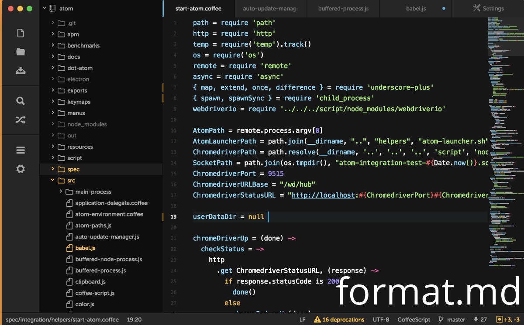The width and height of the screenshot is (524, 325).
Task: Click the save icon with the downward arrow
Action: 20,70
